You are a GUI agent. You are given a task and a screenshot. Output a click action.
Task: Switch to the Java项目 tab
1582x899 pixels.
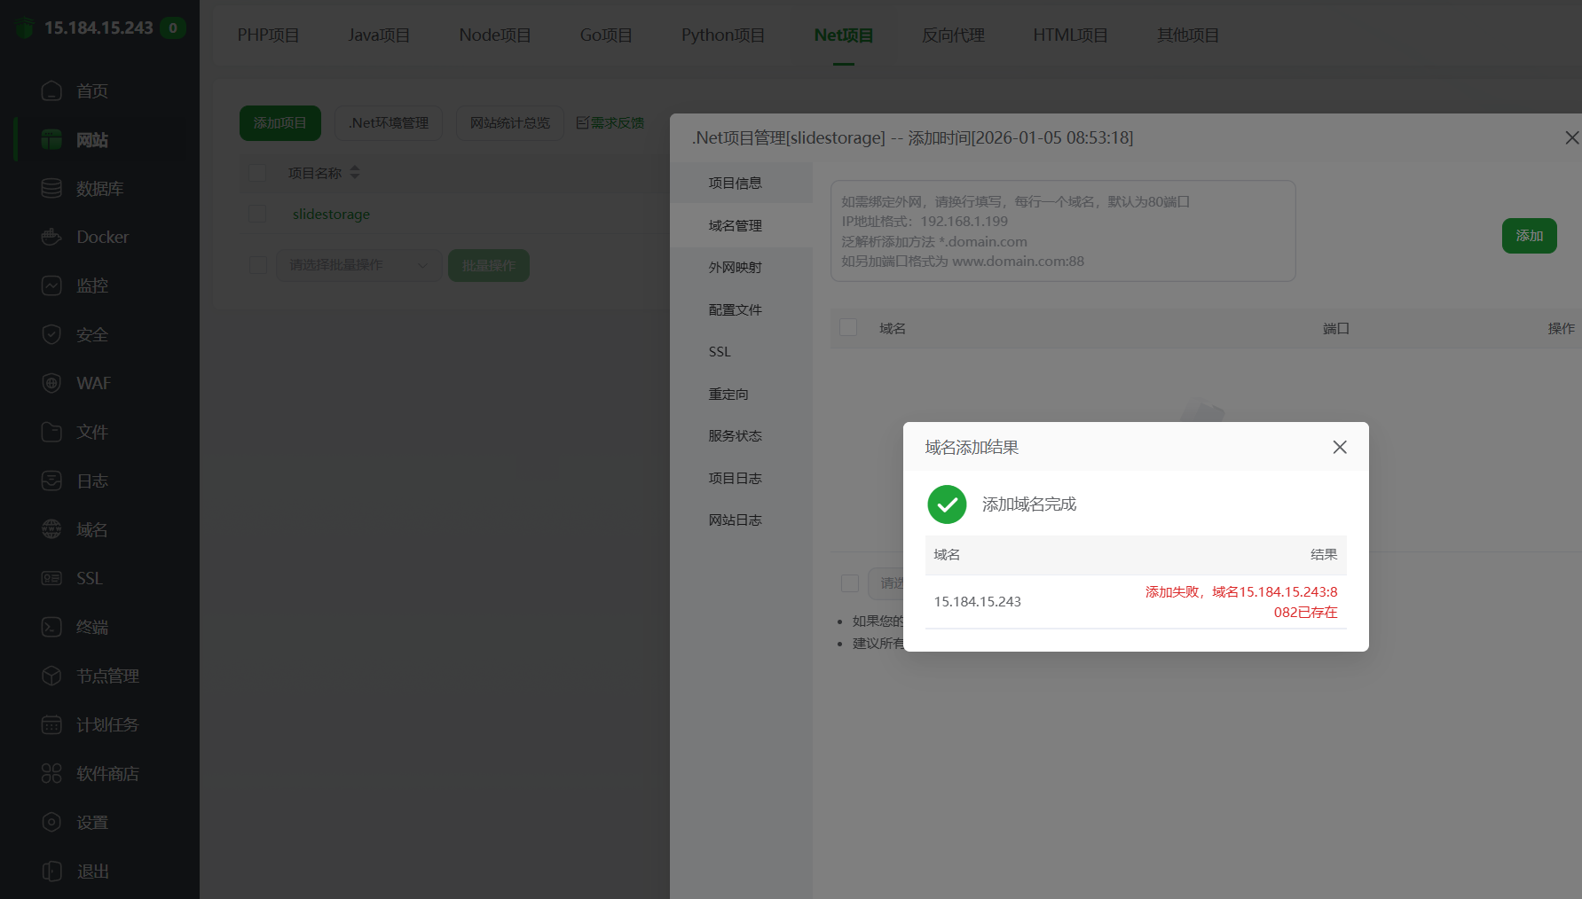(379, 35)
